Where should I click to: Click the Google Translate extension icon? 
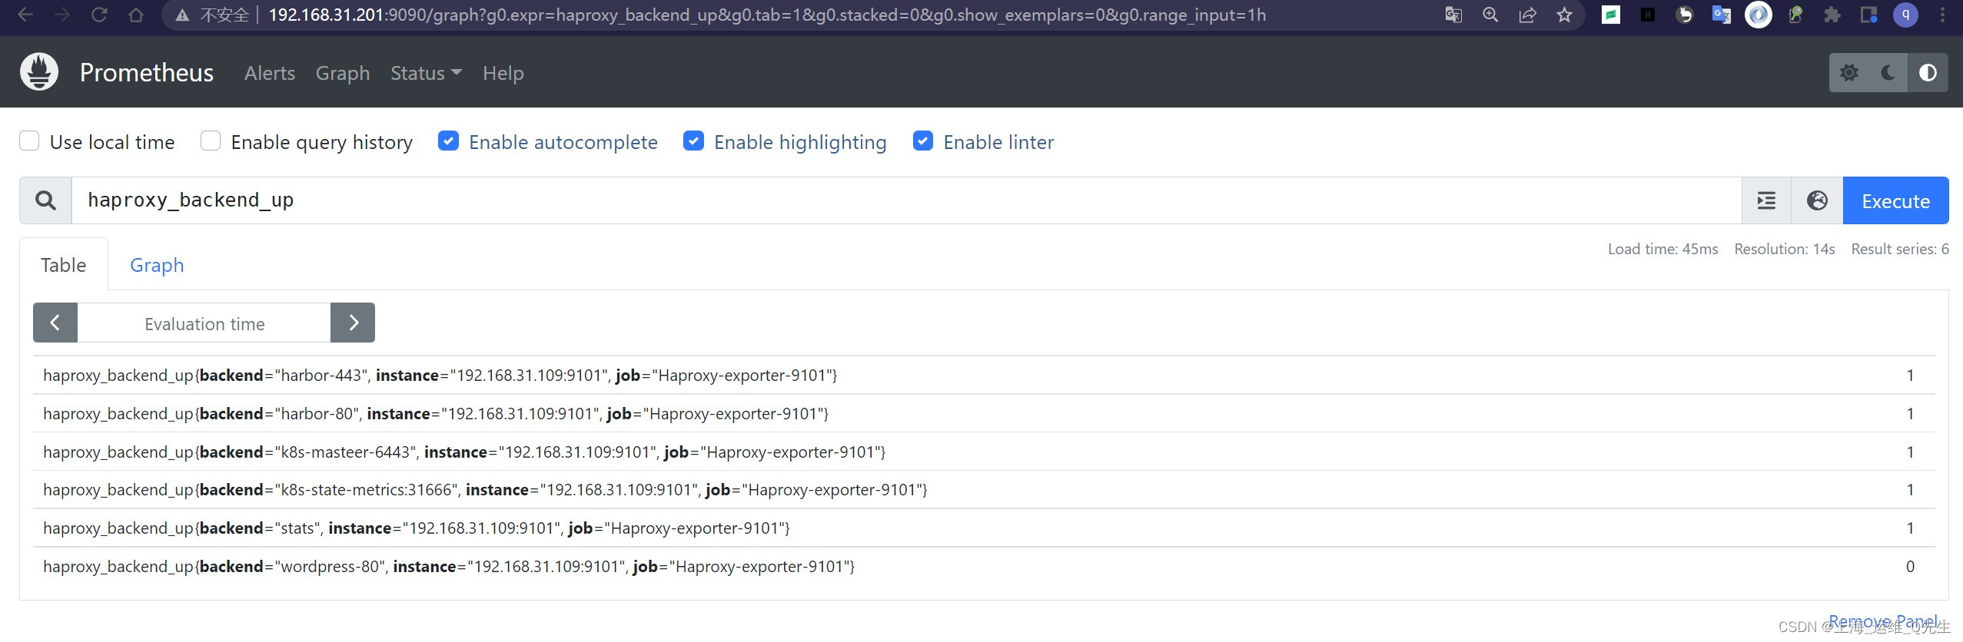coord(1722,15)
